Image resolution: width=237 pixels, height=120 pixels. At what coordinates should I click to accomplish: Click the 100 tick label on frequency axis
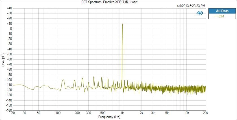coord(58,113)
